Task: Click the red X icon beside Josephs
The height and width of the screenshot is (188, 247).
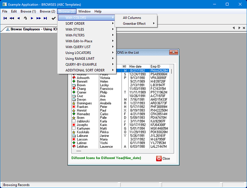Action: (x=74, y=125)
